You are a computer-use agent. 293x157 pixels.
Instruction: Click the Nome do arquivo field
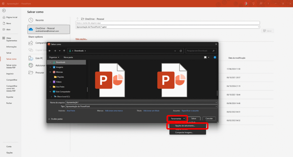click(140, 102)
